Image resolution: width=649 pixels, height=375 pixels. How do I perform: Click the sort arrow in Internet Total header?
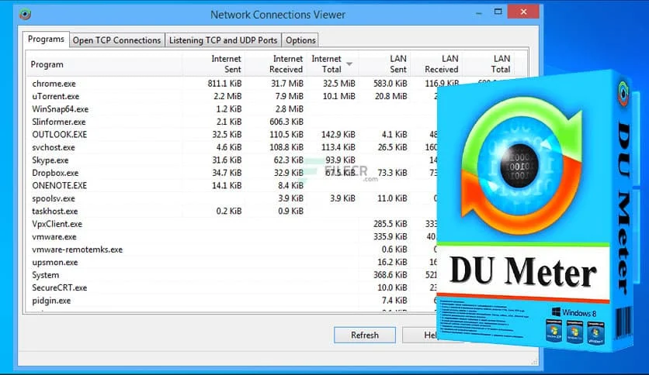(x=349, y=63)
